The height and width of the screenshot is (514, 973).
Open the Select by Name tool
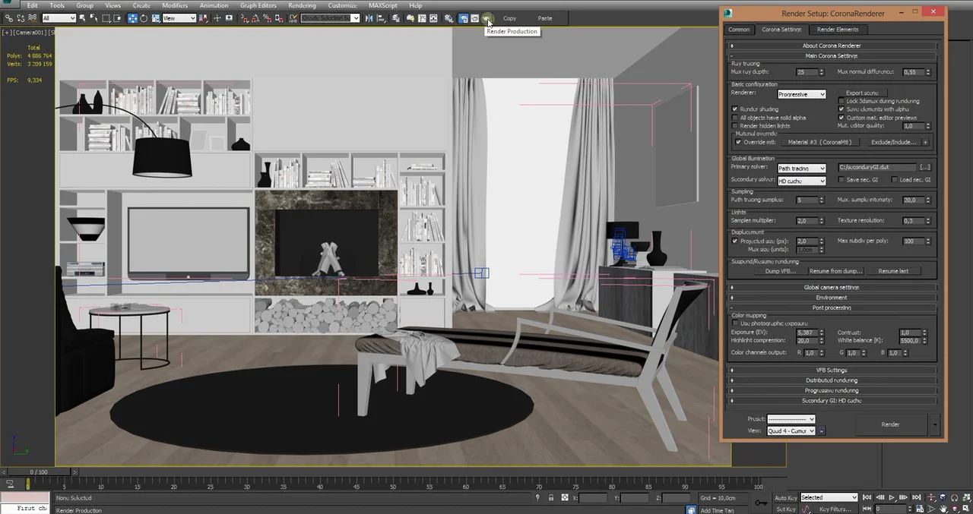click(93, 18)
